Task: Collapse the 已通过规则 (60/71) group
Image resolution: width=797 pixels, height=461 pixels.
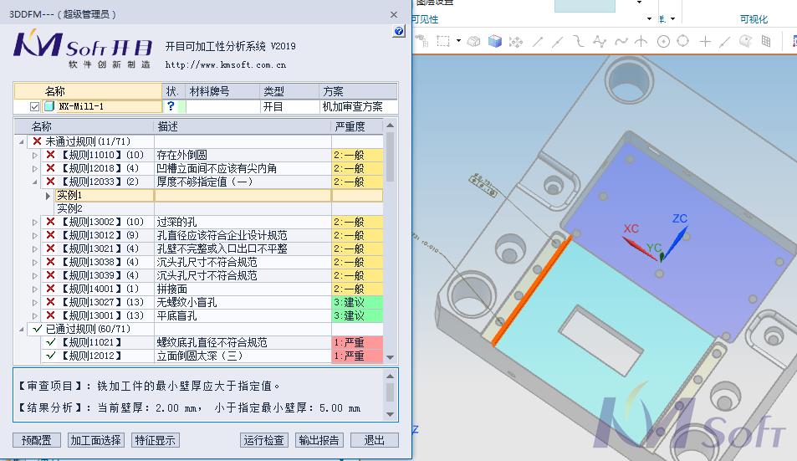Action: coord(22,329)
